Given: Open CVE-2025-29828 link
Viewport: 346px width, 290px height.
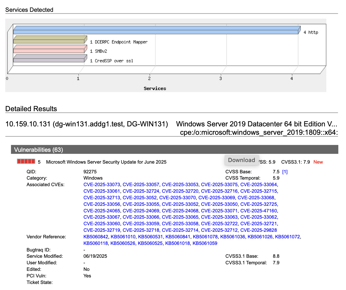Looking at the screenshot, I should (x=259, y=230).
